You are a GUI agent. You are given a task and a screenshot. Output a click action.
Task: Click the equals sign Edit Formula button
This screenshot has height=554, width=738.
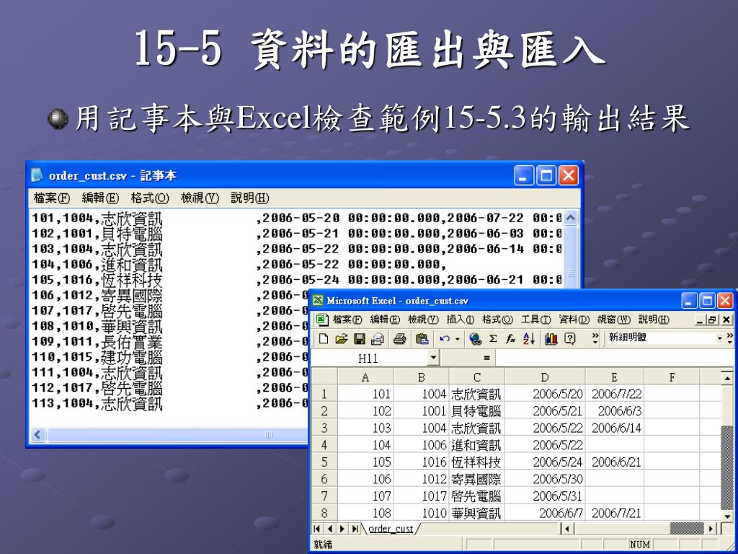click(x=486, y=358)
